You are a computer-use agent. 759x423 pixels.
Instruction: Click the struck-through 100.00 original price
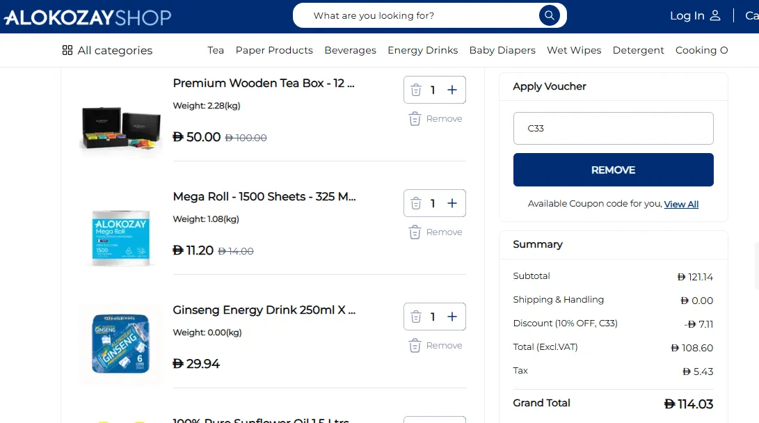tap(246, 138)
